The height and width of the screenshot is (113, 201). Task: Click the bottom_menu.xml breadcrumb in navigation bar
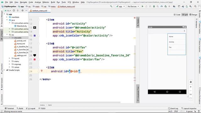66,6
